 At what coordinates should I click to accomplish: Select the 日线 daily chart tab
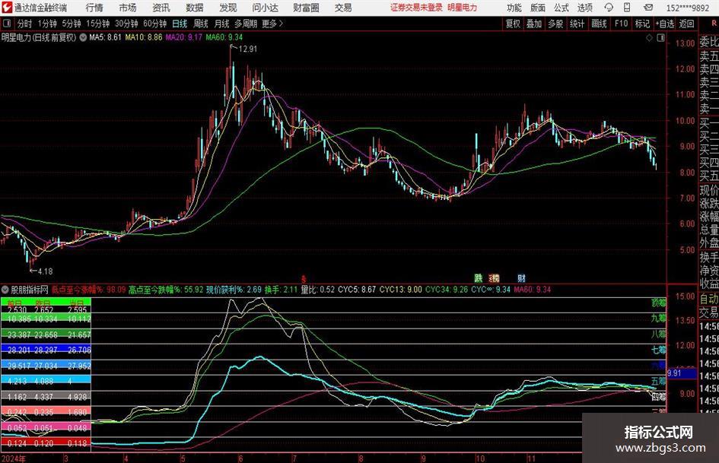(x=180, y=24)
